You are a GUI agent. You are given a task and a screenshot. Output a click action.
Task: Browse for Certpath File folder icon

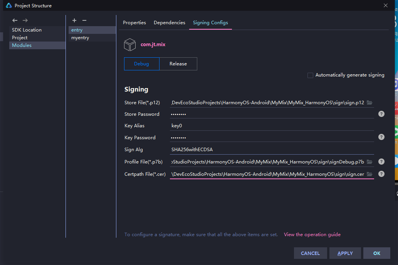tap(369, 174)
